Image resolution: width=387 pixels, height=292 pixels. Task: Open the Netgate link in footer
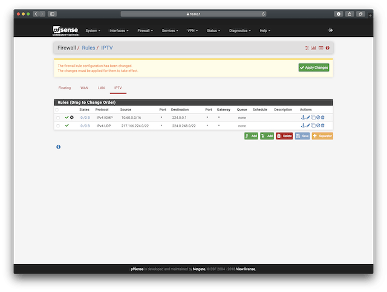[199, 269]
